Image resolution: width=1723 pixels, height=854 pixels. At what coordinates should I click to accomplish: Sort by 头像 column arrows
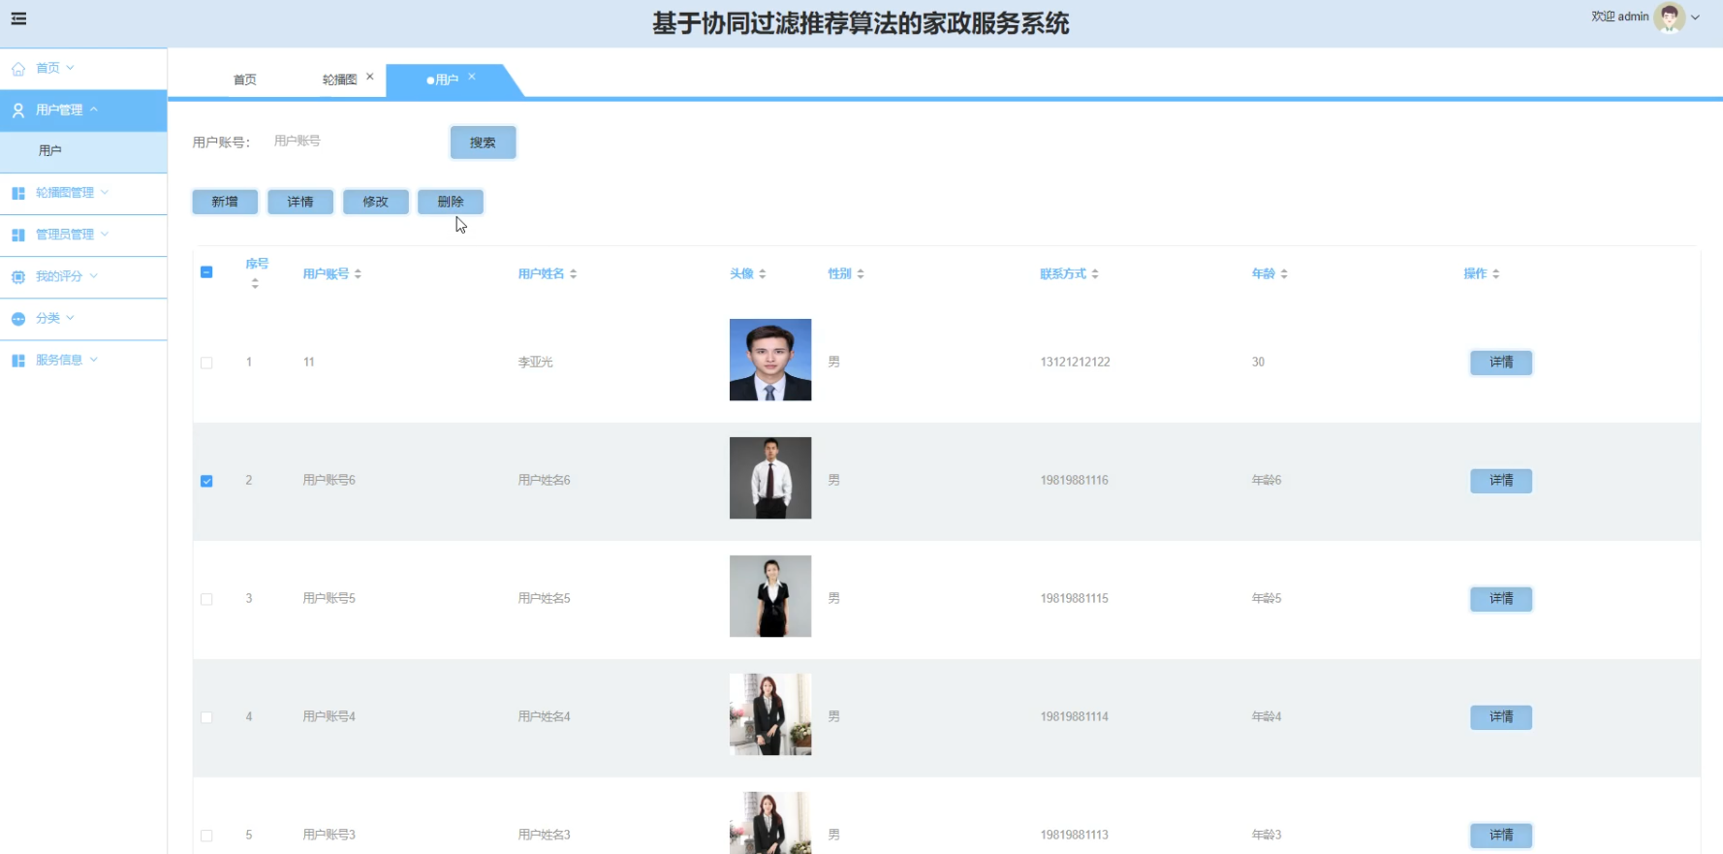[763, 274]
